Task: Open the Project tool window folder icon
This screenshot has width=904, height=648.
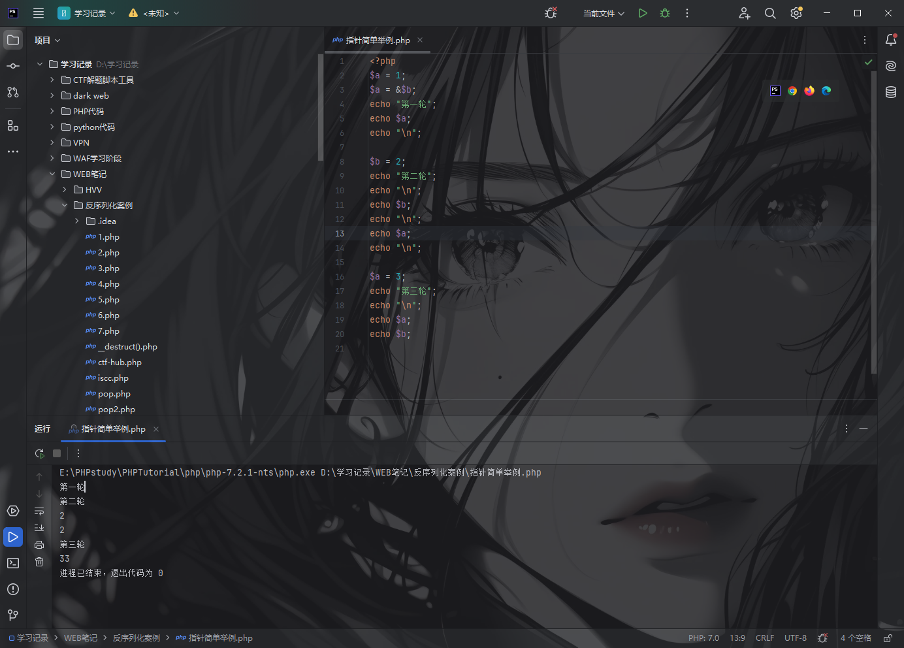Action: coord(13,40)
